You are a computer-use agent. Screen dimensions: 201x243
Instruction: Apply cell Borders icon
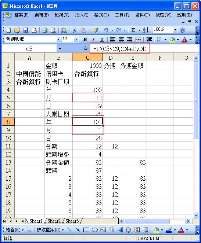tap(159, 40)
